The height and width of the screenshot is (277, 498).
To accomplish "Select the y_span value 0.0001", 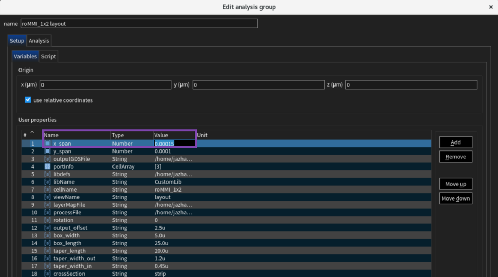I will [x=163, y=151].
